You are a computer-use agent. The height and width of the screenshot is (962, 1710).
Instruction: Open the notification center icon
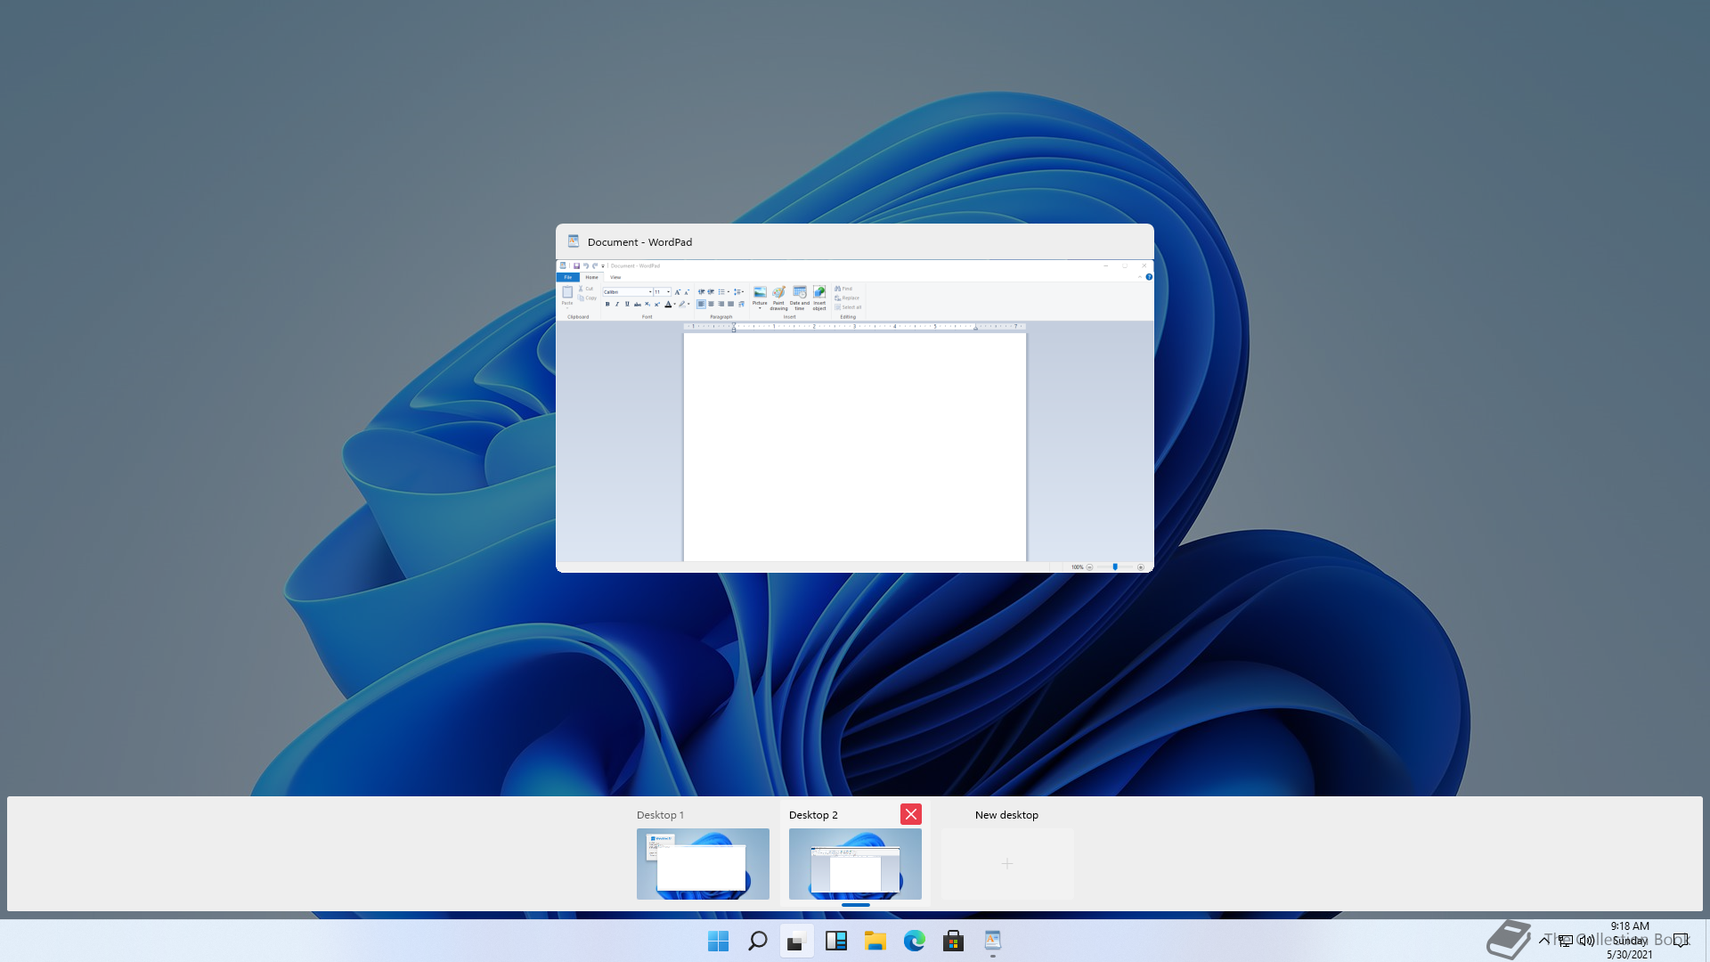coord(1681,940)
